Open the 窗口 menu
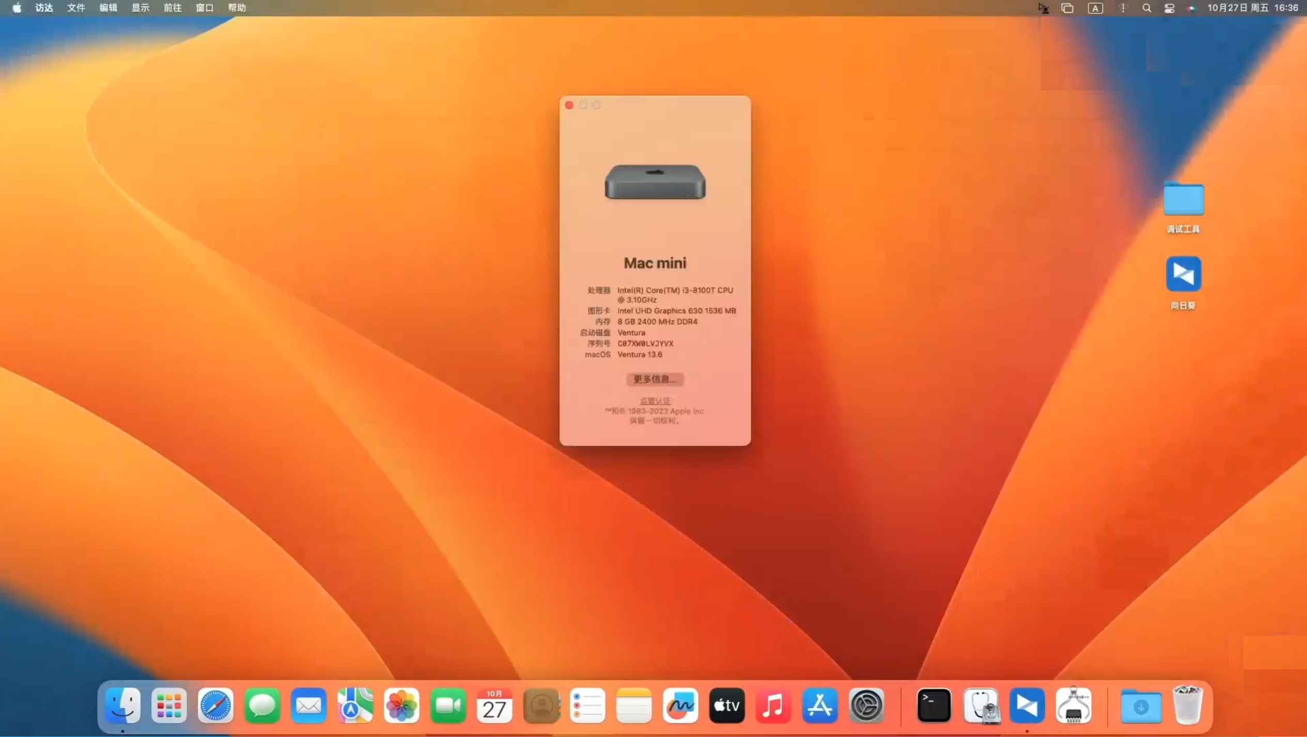 point(205,8)
